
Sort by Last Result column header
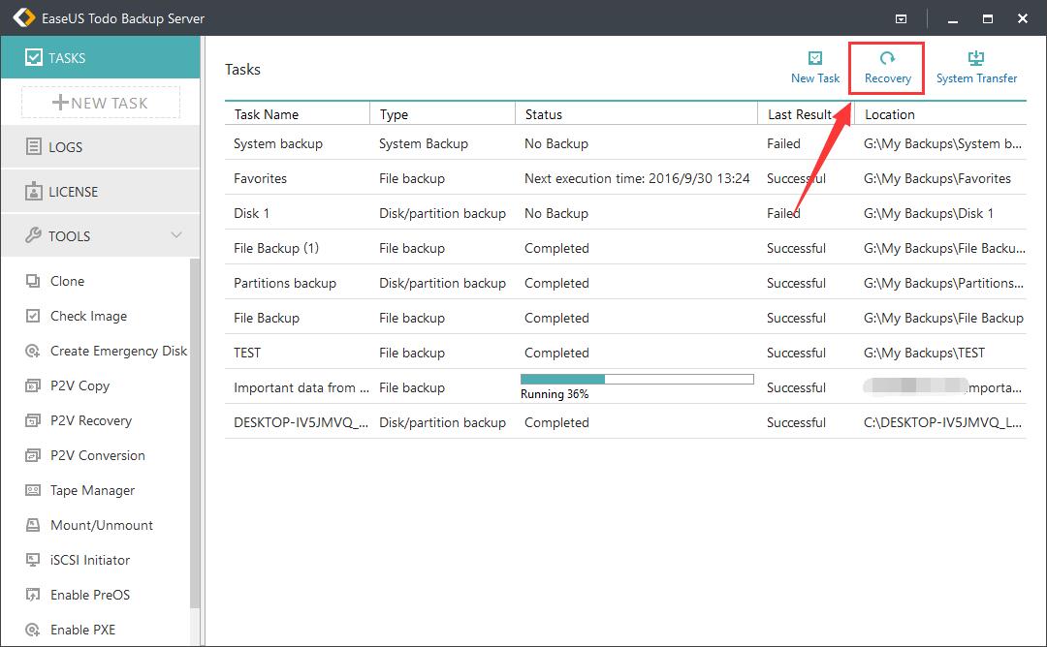coord(806,114)
